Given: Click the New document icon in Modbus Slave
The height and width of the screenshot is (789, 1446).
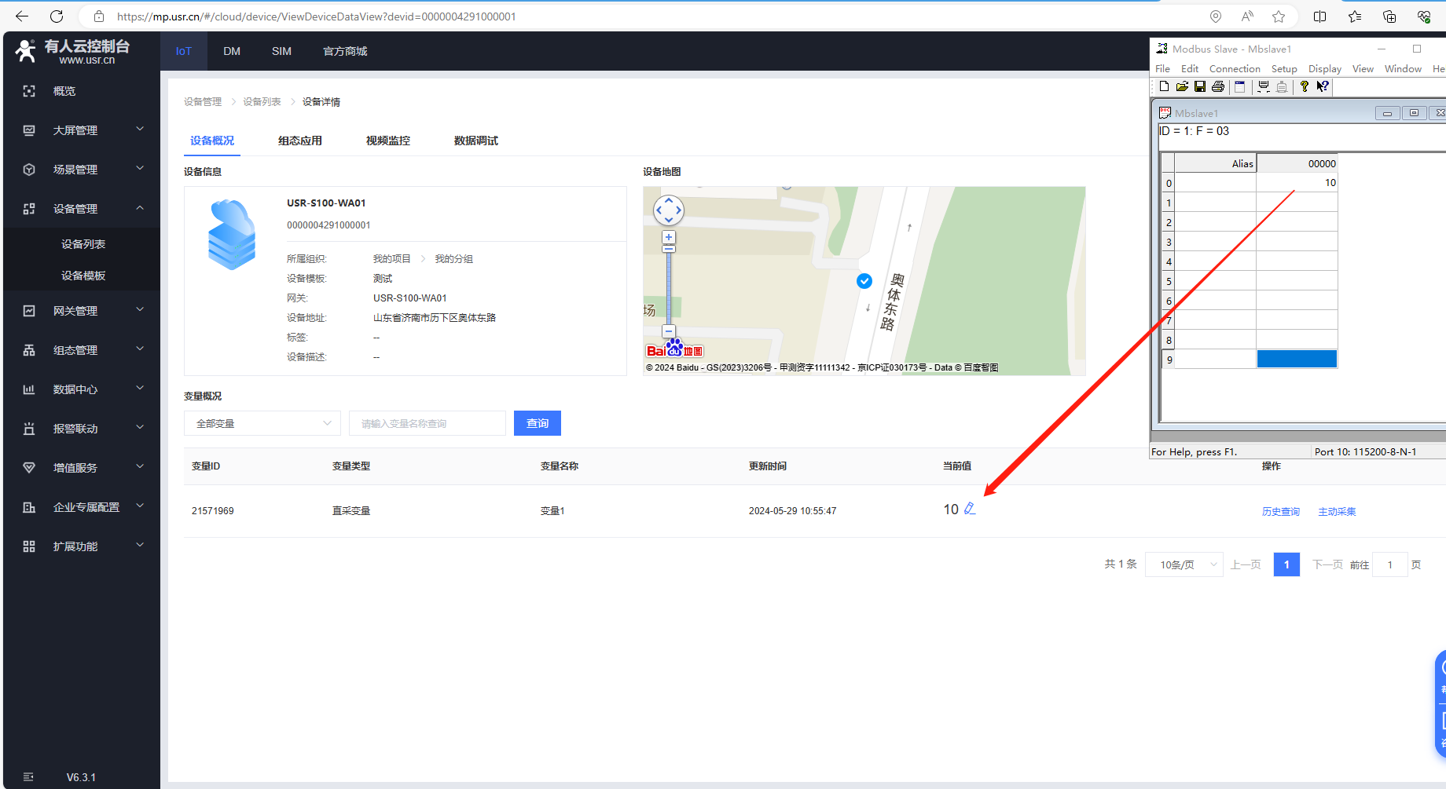Looking at the screenshot, I should (x=1164, y=86).
